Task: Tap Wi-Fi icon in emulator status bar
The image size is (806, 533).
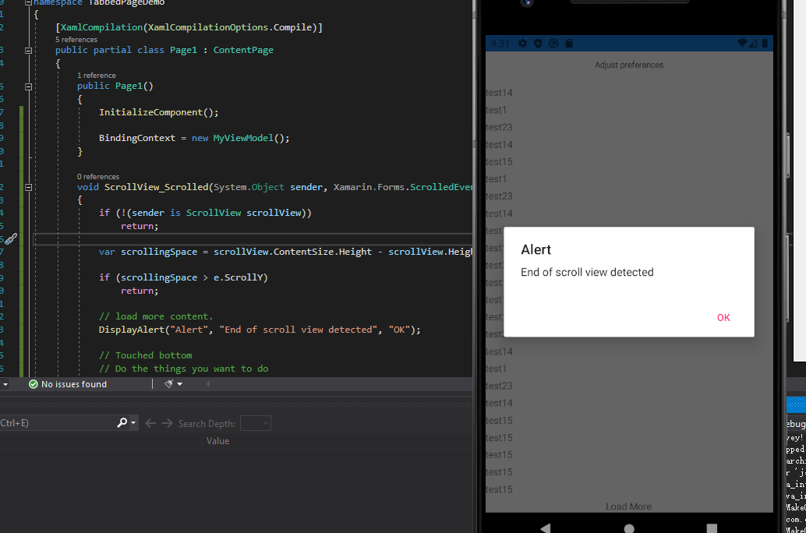Action: (x=742, y=43)
